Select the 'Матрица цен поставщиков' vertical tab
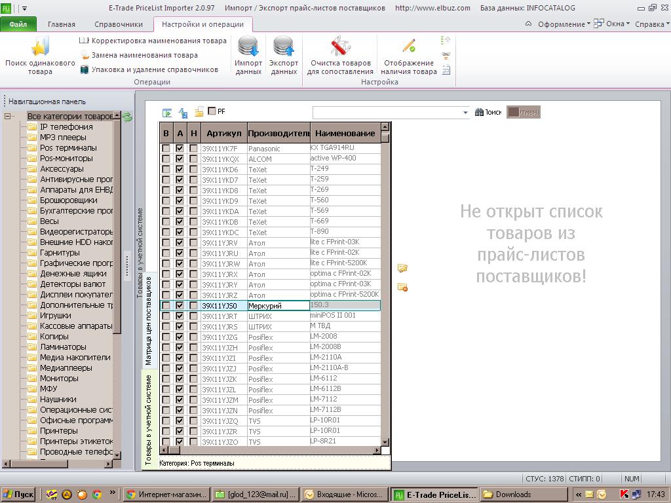The height and width of the screenshot is (503, 671). [149, 321]
